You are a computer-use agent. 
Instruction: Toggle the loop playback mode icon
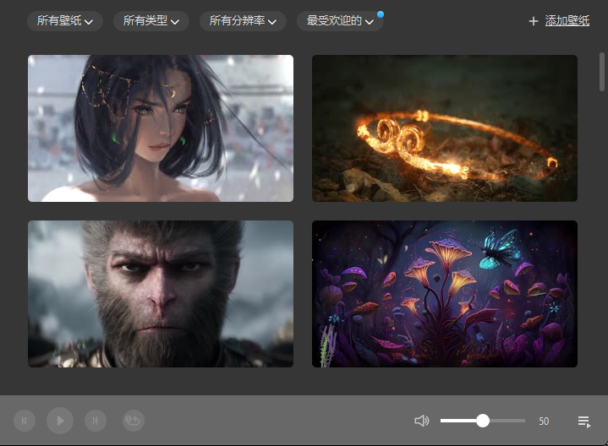click(x=134, y=421)
